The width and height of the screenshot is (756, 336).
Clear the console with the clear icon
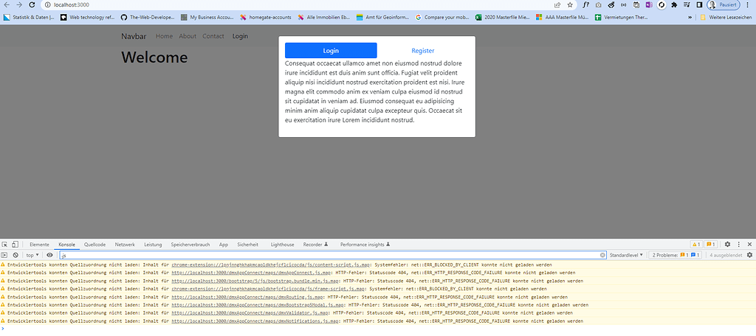click(x=16, y=255)
